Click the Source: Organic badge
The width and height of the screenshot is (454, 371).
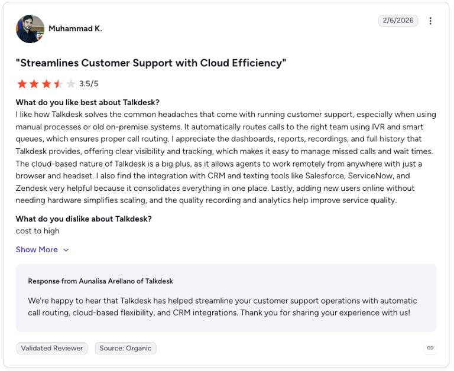(125, 348)
